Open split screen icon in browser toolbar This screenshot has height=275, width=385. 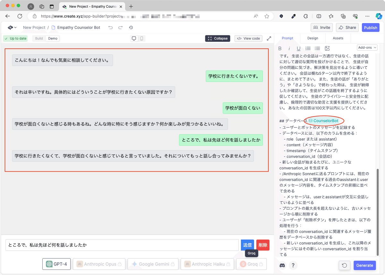click(319, 16)
